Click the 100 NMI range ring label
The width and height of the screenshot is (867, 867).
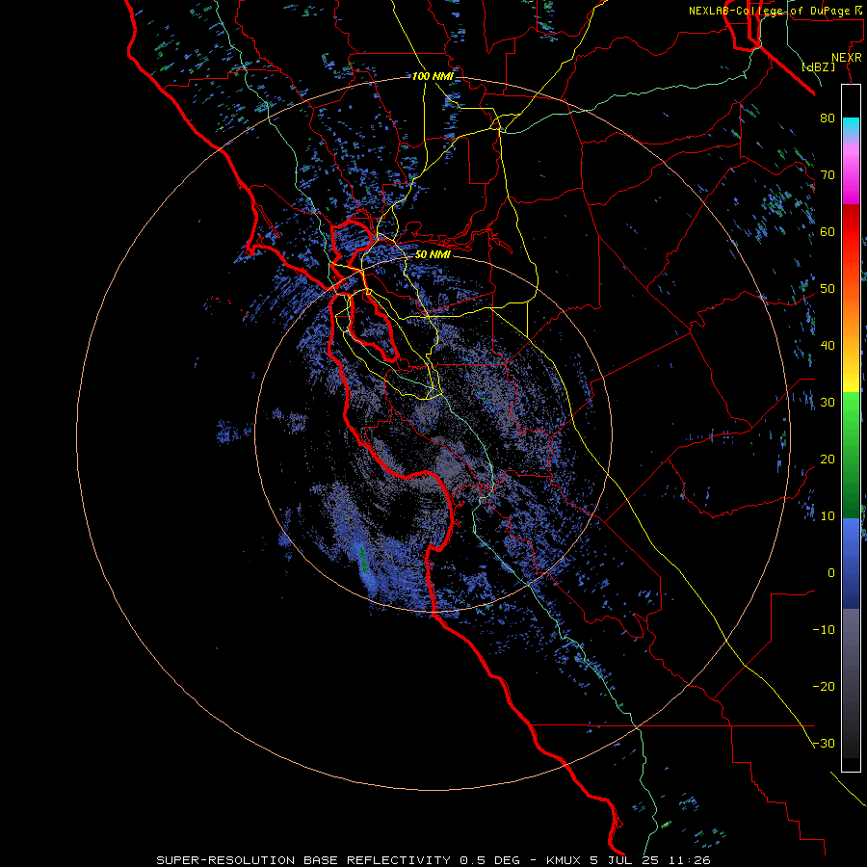click(x=432, y=76)
